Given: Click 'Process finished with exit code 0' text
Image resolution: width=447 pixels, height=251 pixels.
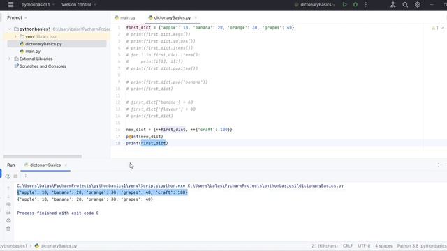Looking at the screenshot, I should (x=58, y=213).
